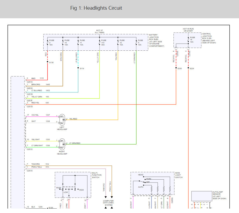
Task: Click the "COMPUTER DATA LINES SYSTEM" label
Action: tap(108, 203)
